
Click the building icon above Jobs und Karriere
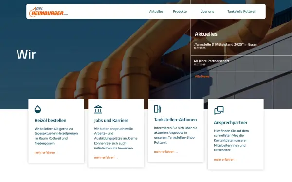98,109
